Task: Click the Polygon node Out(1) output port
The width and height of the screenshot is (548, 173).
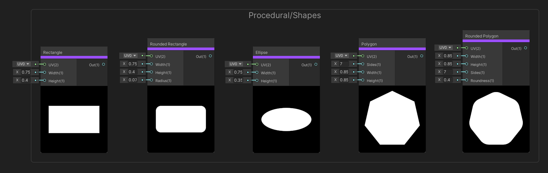Action: (x=422, y=56)
